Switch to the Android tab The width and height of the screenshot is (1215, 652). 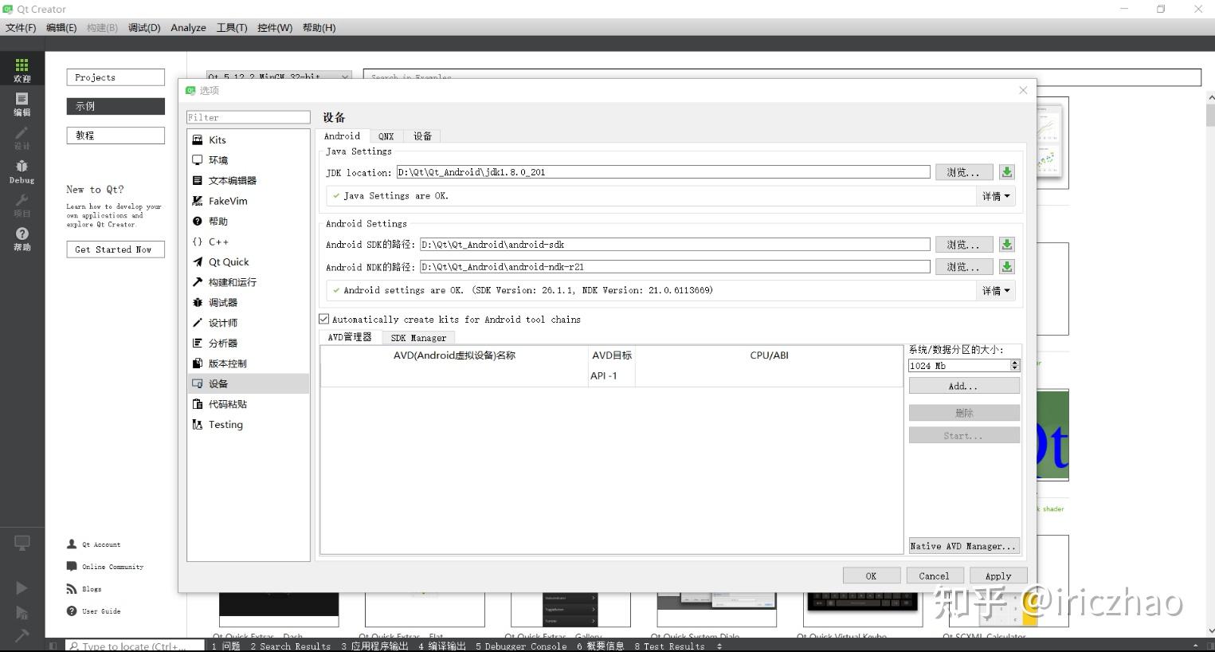pos(342,136)
